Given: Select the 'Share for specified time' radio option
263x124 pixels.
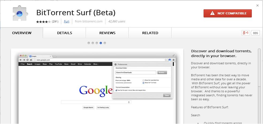Looking at the screenshot, I should 143,80.
